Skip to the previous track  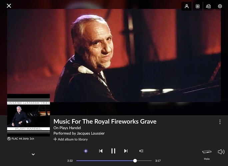pyautogui.click(x=101, y=151)
